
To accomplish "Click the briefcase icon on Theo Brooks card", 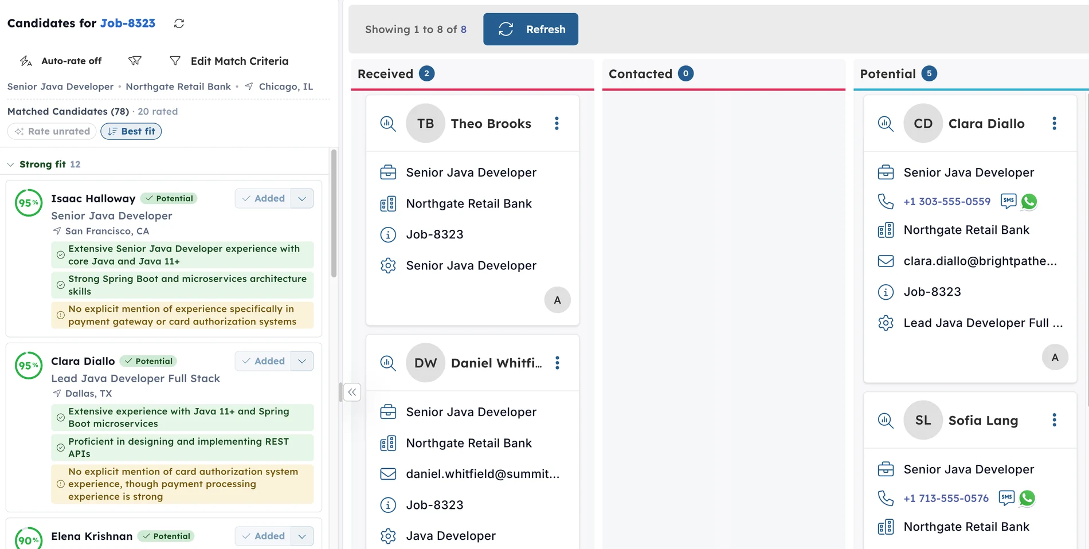I will pos(388,172).
